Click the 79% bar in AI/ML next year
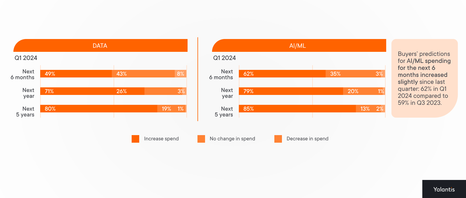 pyautogui.click(x=291, y=91)
